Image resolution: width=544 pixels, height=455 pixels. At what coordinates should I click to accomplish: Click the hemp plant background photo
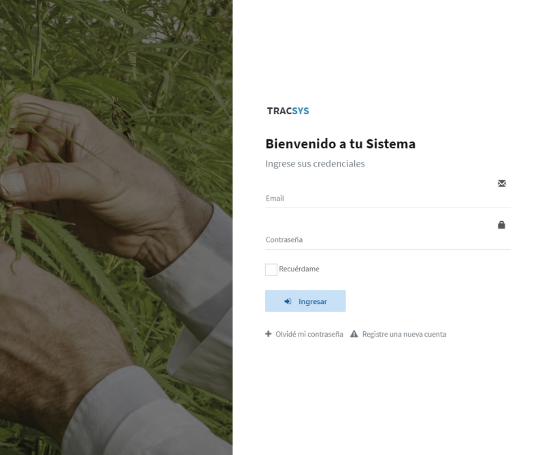coord(116,227)
